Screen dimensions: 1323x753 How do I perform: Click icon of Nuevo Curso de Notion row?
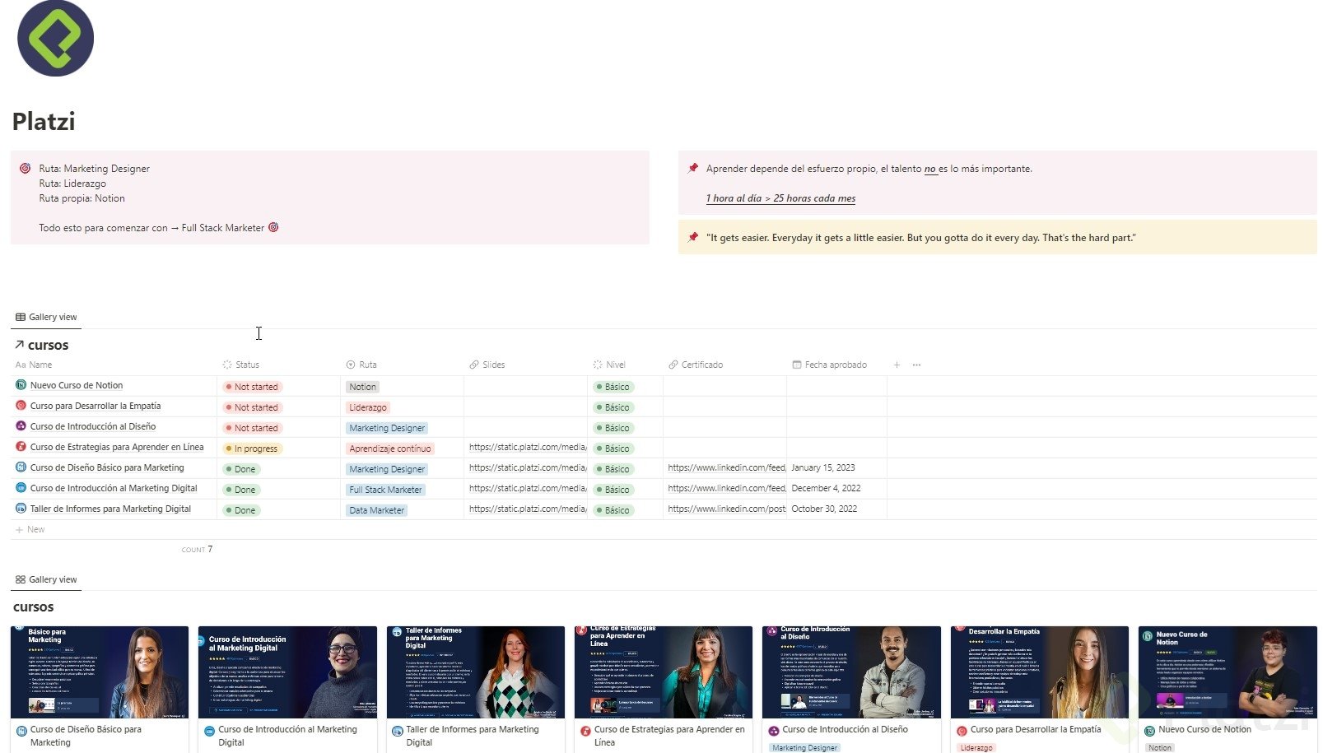coord(21,385)
